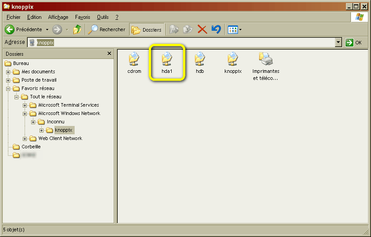Open the Affichage menu

(58, 17)
